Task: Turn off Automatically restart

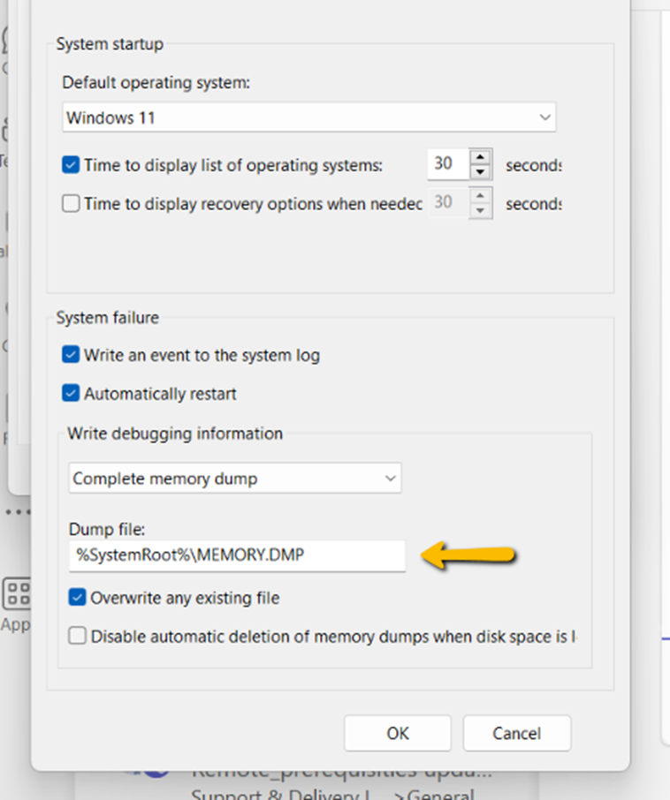Action: pyautogui.click(x=70, y=393)
